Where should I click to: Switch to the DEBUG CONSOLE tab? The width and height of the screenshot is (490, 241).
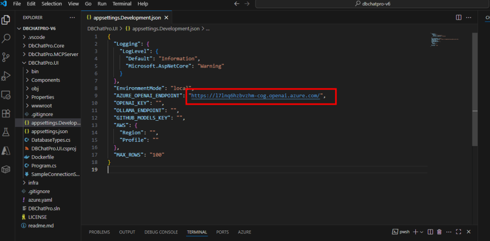161,232
